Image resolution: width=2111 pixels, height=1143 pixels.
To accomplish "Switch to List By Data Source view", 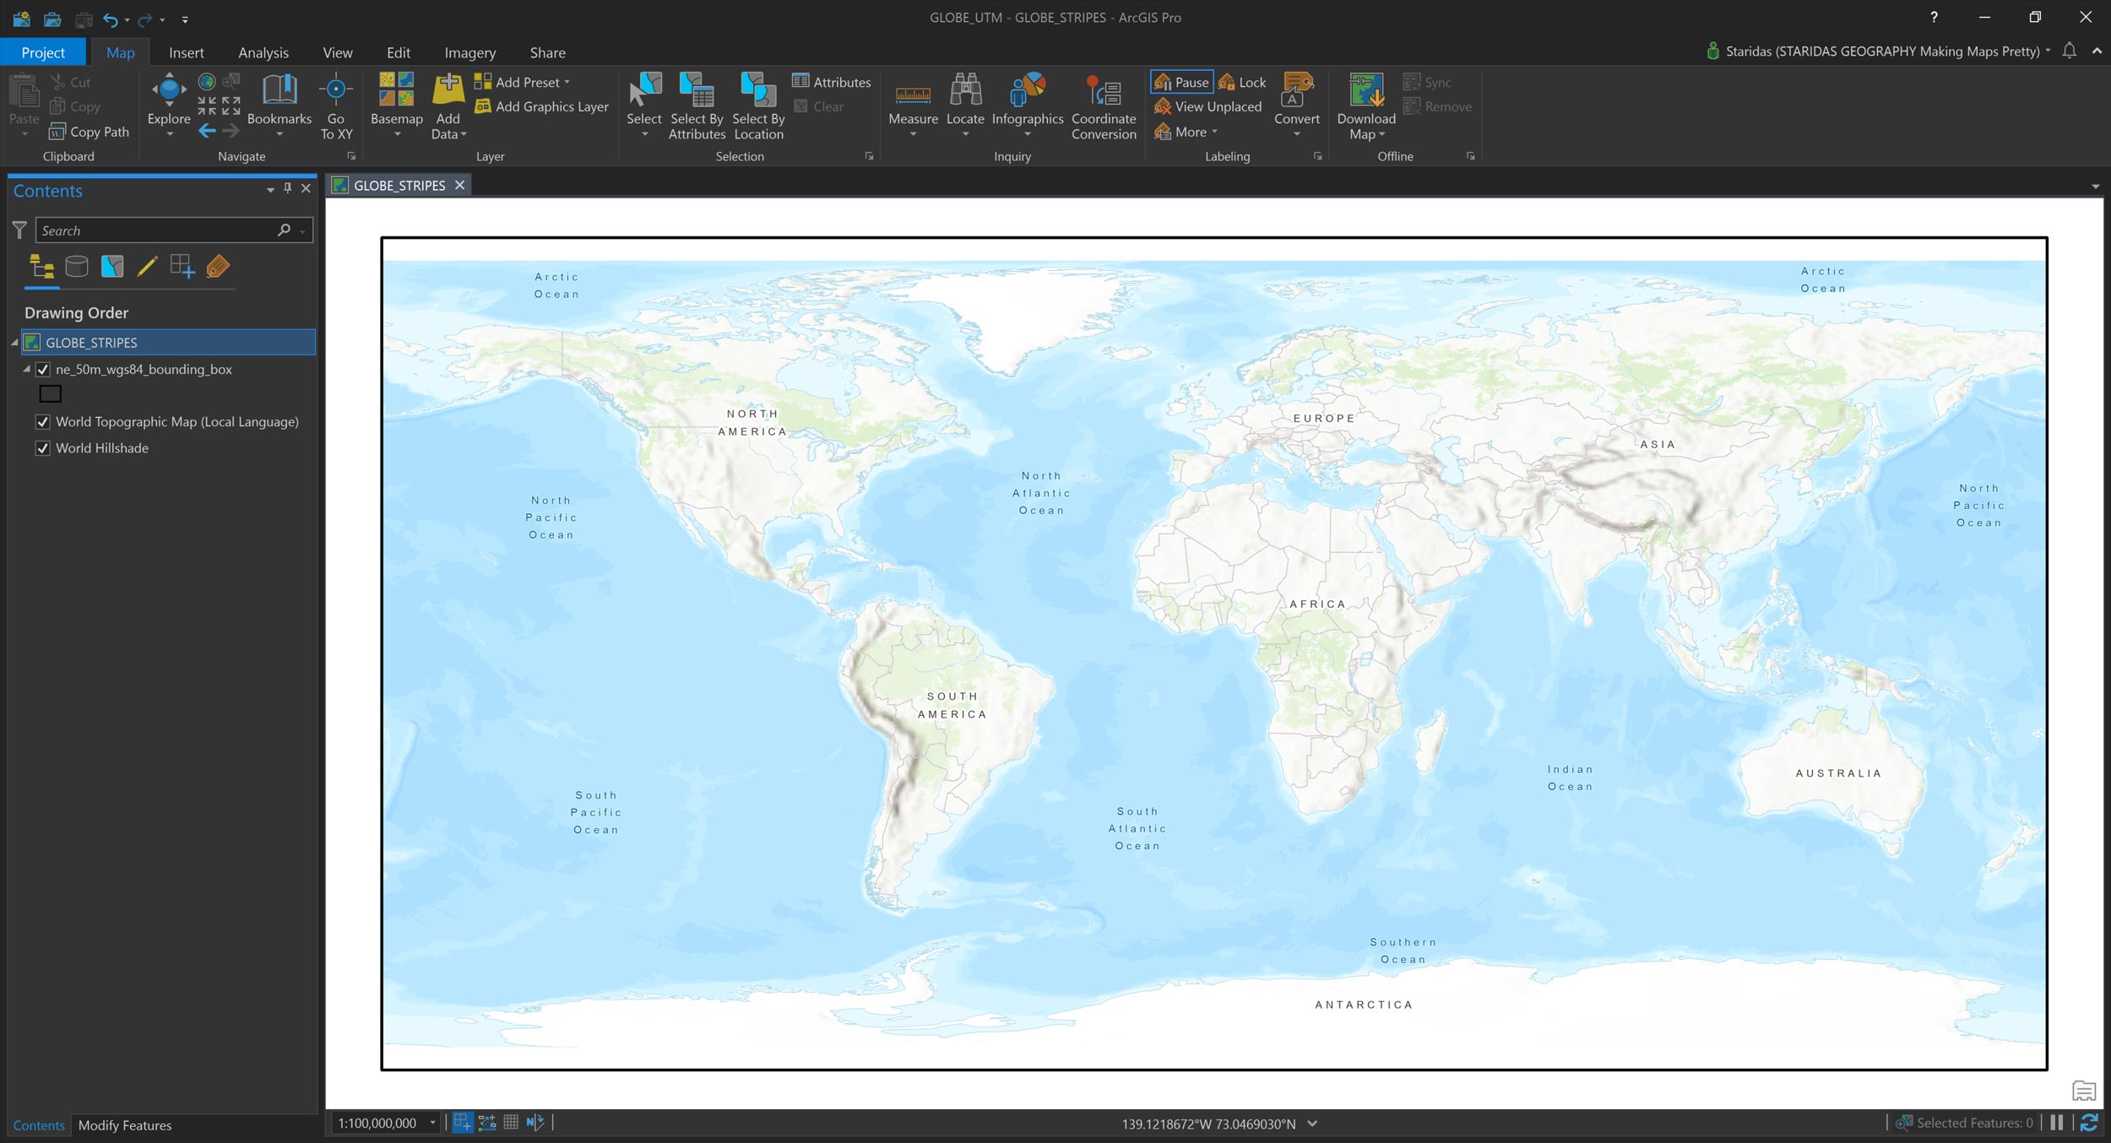I will tap(77, 267).
